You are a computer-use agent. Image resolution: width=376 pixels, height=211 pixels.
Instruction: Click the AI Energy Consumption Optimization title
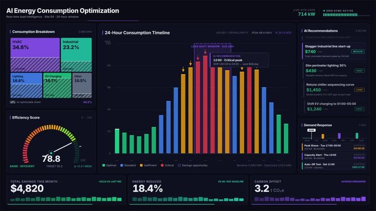(x=63, y=11)
